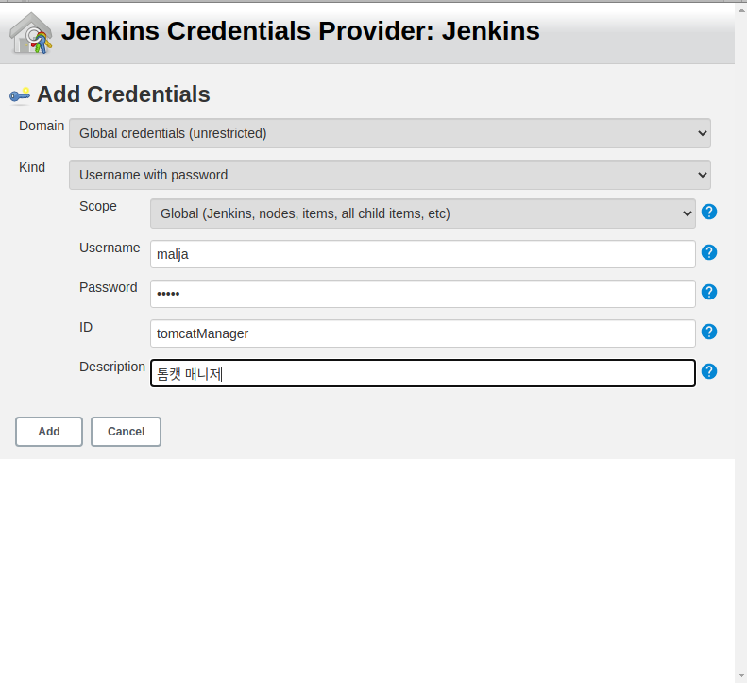The width and height of the screenshot is (747, 683).
Task: Click the Add button
Action: [x=49, y=432]
